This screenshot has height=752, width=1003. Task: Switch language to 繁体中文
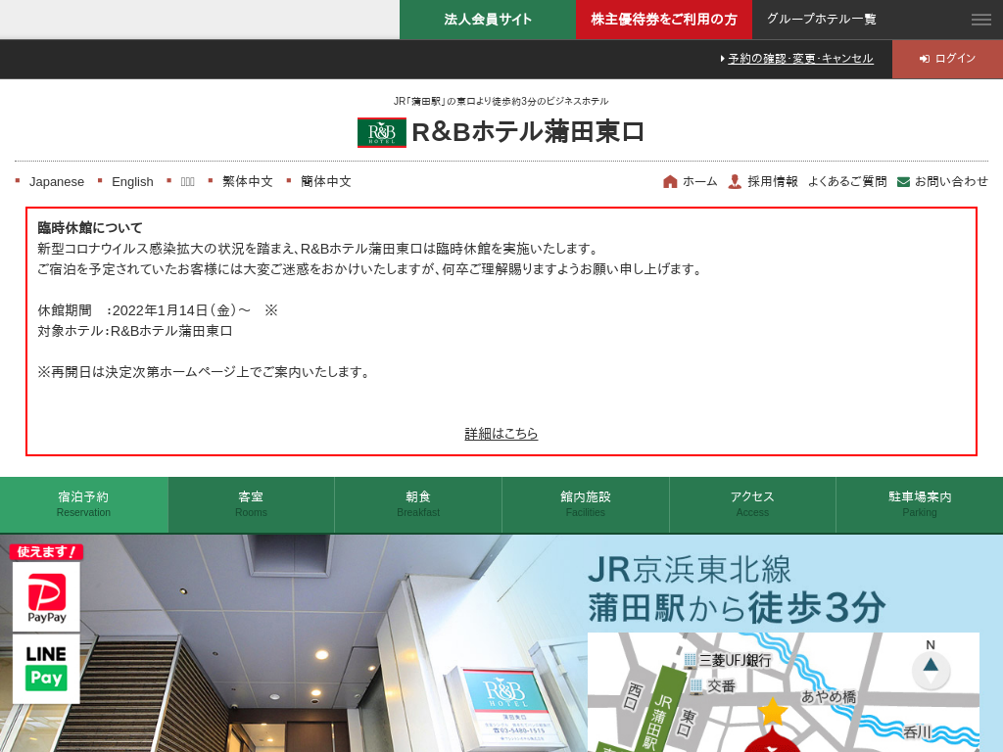[248, 181]
